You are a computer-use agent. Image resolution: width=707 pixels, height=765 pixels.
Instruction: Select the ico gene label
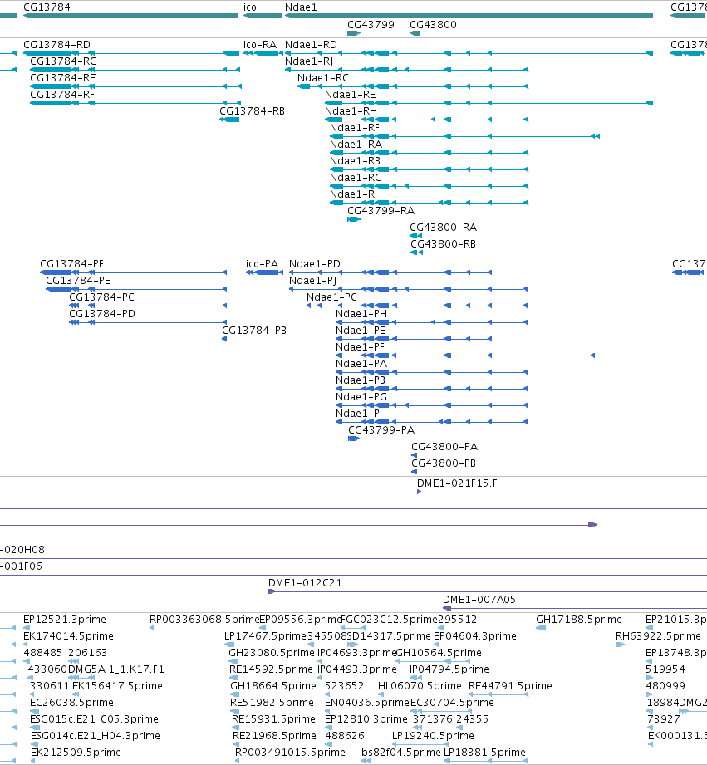250,7
